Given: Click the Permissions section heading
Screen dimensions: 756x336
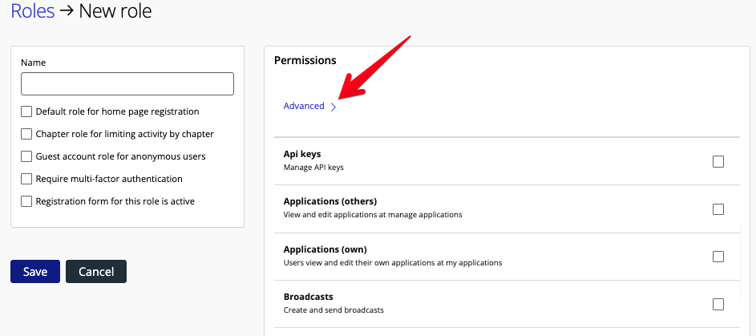Looking at the screenshot, I should pyautogui.click(x=305, y=60).
